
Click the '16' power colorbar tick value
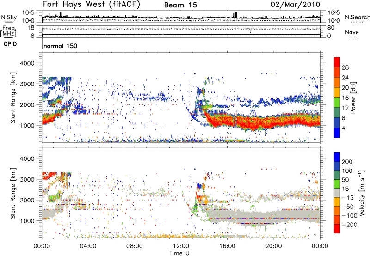(345, 98)
